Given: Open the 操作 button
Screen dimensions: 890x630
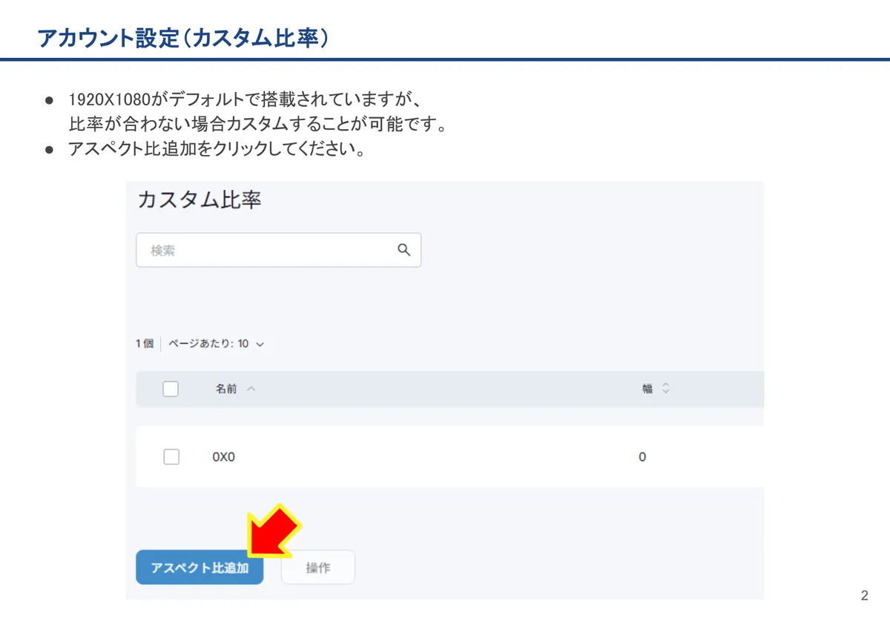Looking at the screenshot, I should tap(318, 568).
